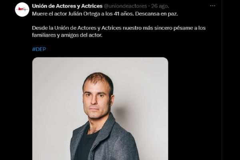The height and width of the screenshot is (160, 240).
Task: Click the '41 años' text in the post
Action: pyautogui.click(x=124, y=14)
